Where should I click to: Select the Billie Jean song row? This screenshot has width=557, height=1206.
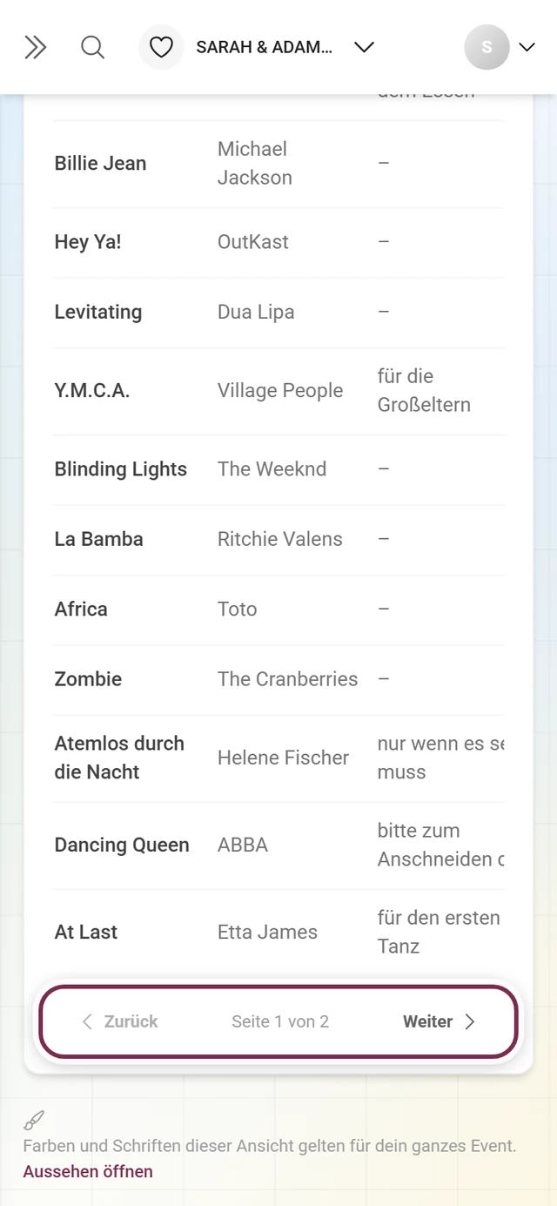278,164
